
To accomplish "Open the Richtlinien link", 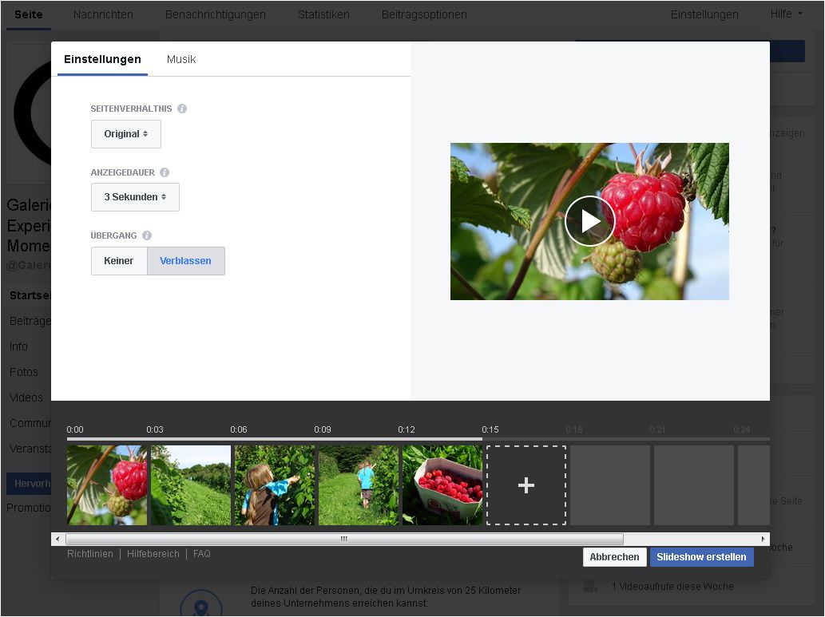I will click(90, 554).
